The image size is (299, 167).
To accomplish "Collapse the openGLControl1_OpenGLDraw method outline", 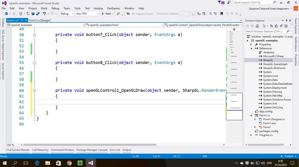I will 34,90.
